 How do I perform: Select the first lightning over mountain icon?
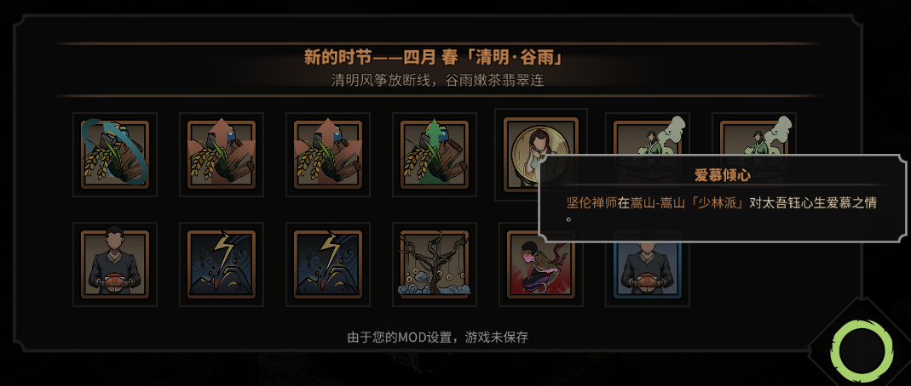click(x=222, y=264)
